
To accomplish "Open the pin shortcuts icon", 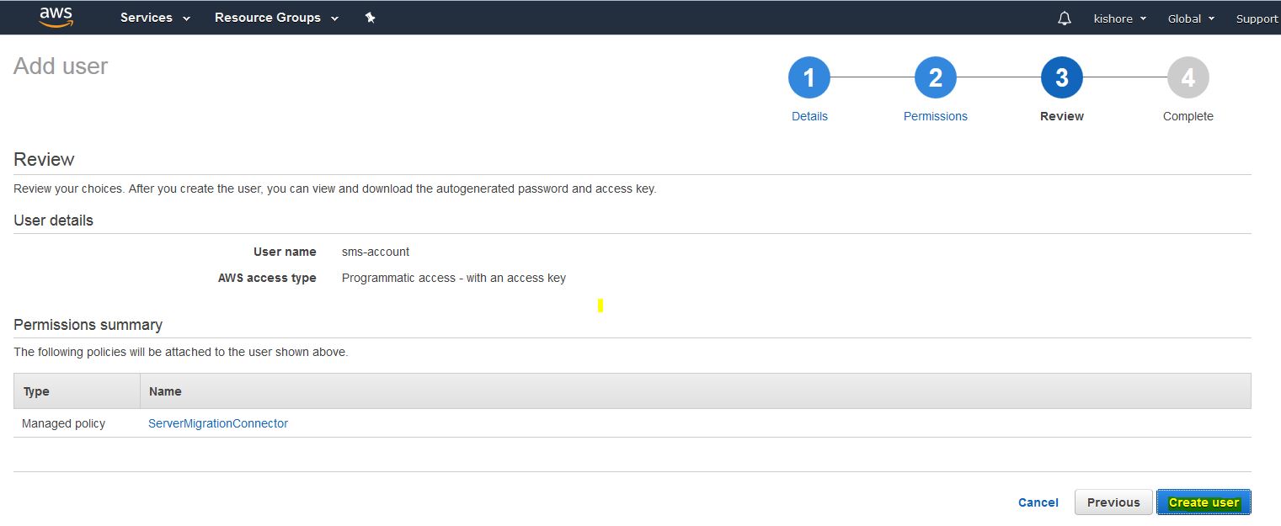I will (x=370, y=18).
